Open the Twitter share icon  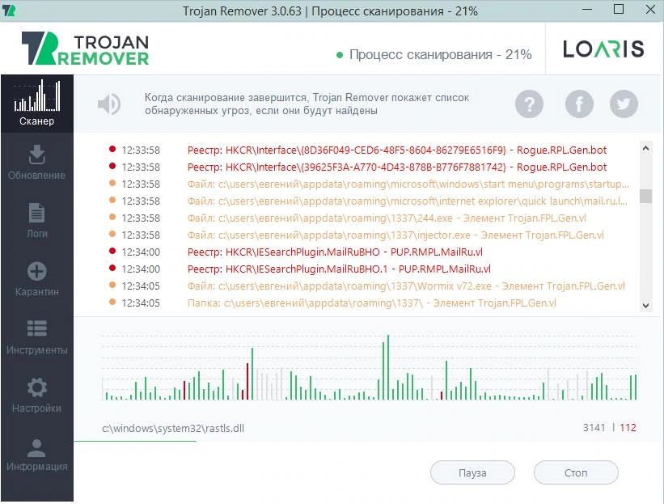pos(624,104)
